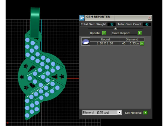Click the Set Material button label

(133, 113)
